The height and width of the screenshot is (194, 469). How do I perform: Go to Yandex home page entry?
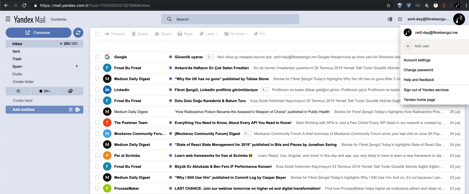coord(419,100)
